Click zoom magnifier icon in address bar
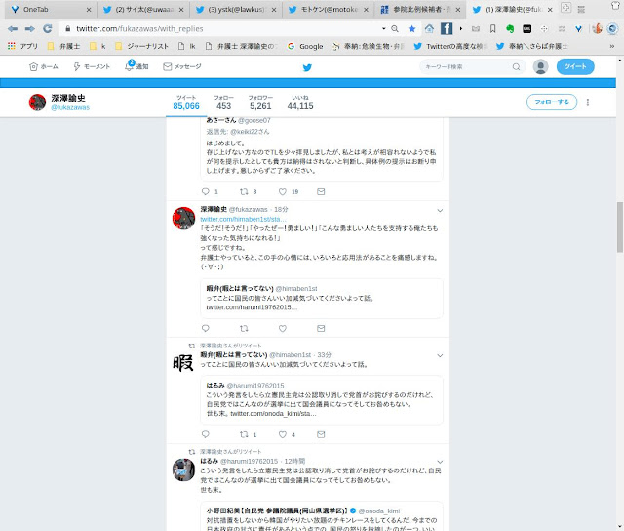This screenshot has height=531, width=624. (x=395, y=28)
